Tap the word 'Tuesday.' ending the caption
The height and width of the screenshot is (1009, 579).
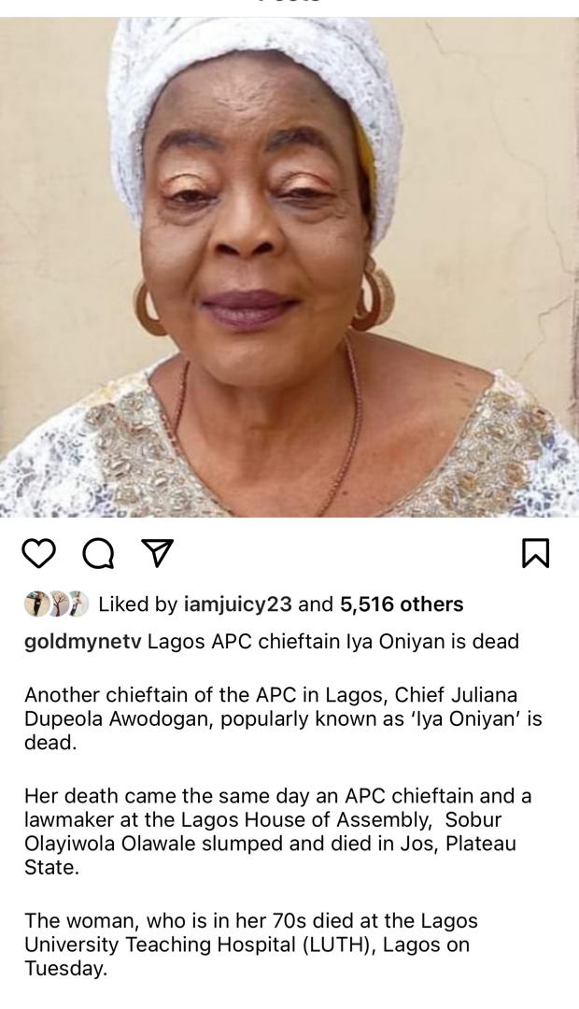pos(65,969)
